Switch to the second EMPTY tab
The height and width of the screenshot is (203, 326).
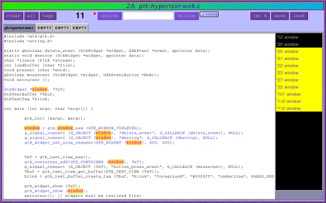click(x=62, y=28)
